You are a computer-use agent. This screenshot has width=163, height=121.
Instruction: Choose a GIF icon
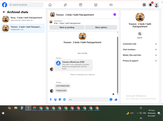pos(65,99)
